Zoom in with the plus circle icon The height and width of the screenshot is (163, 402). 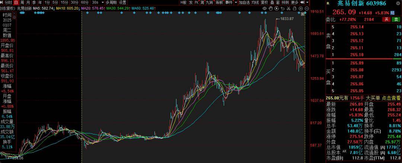300,8
